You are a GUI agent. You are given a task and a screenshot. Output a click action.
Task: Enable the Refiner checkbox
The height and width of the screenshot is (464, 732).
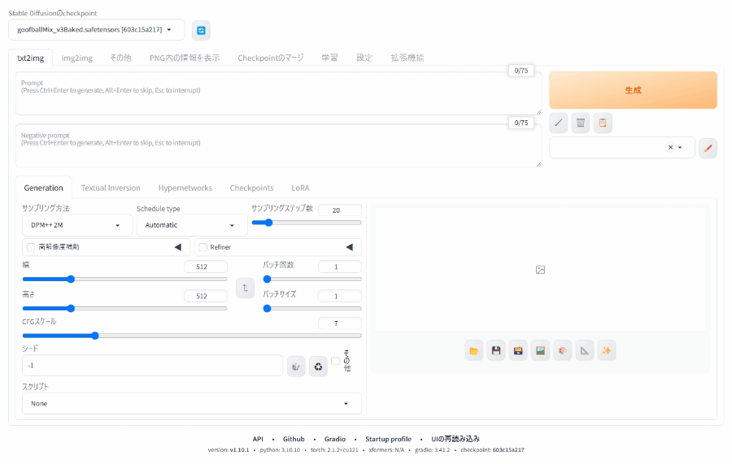203,247
